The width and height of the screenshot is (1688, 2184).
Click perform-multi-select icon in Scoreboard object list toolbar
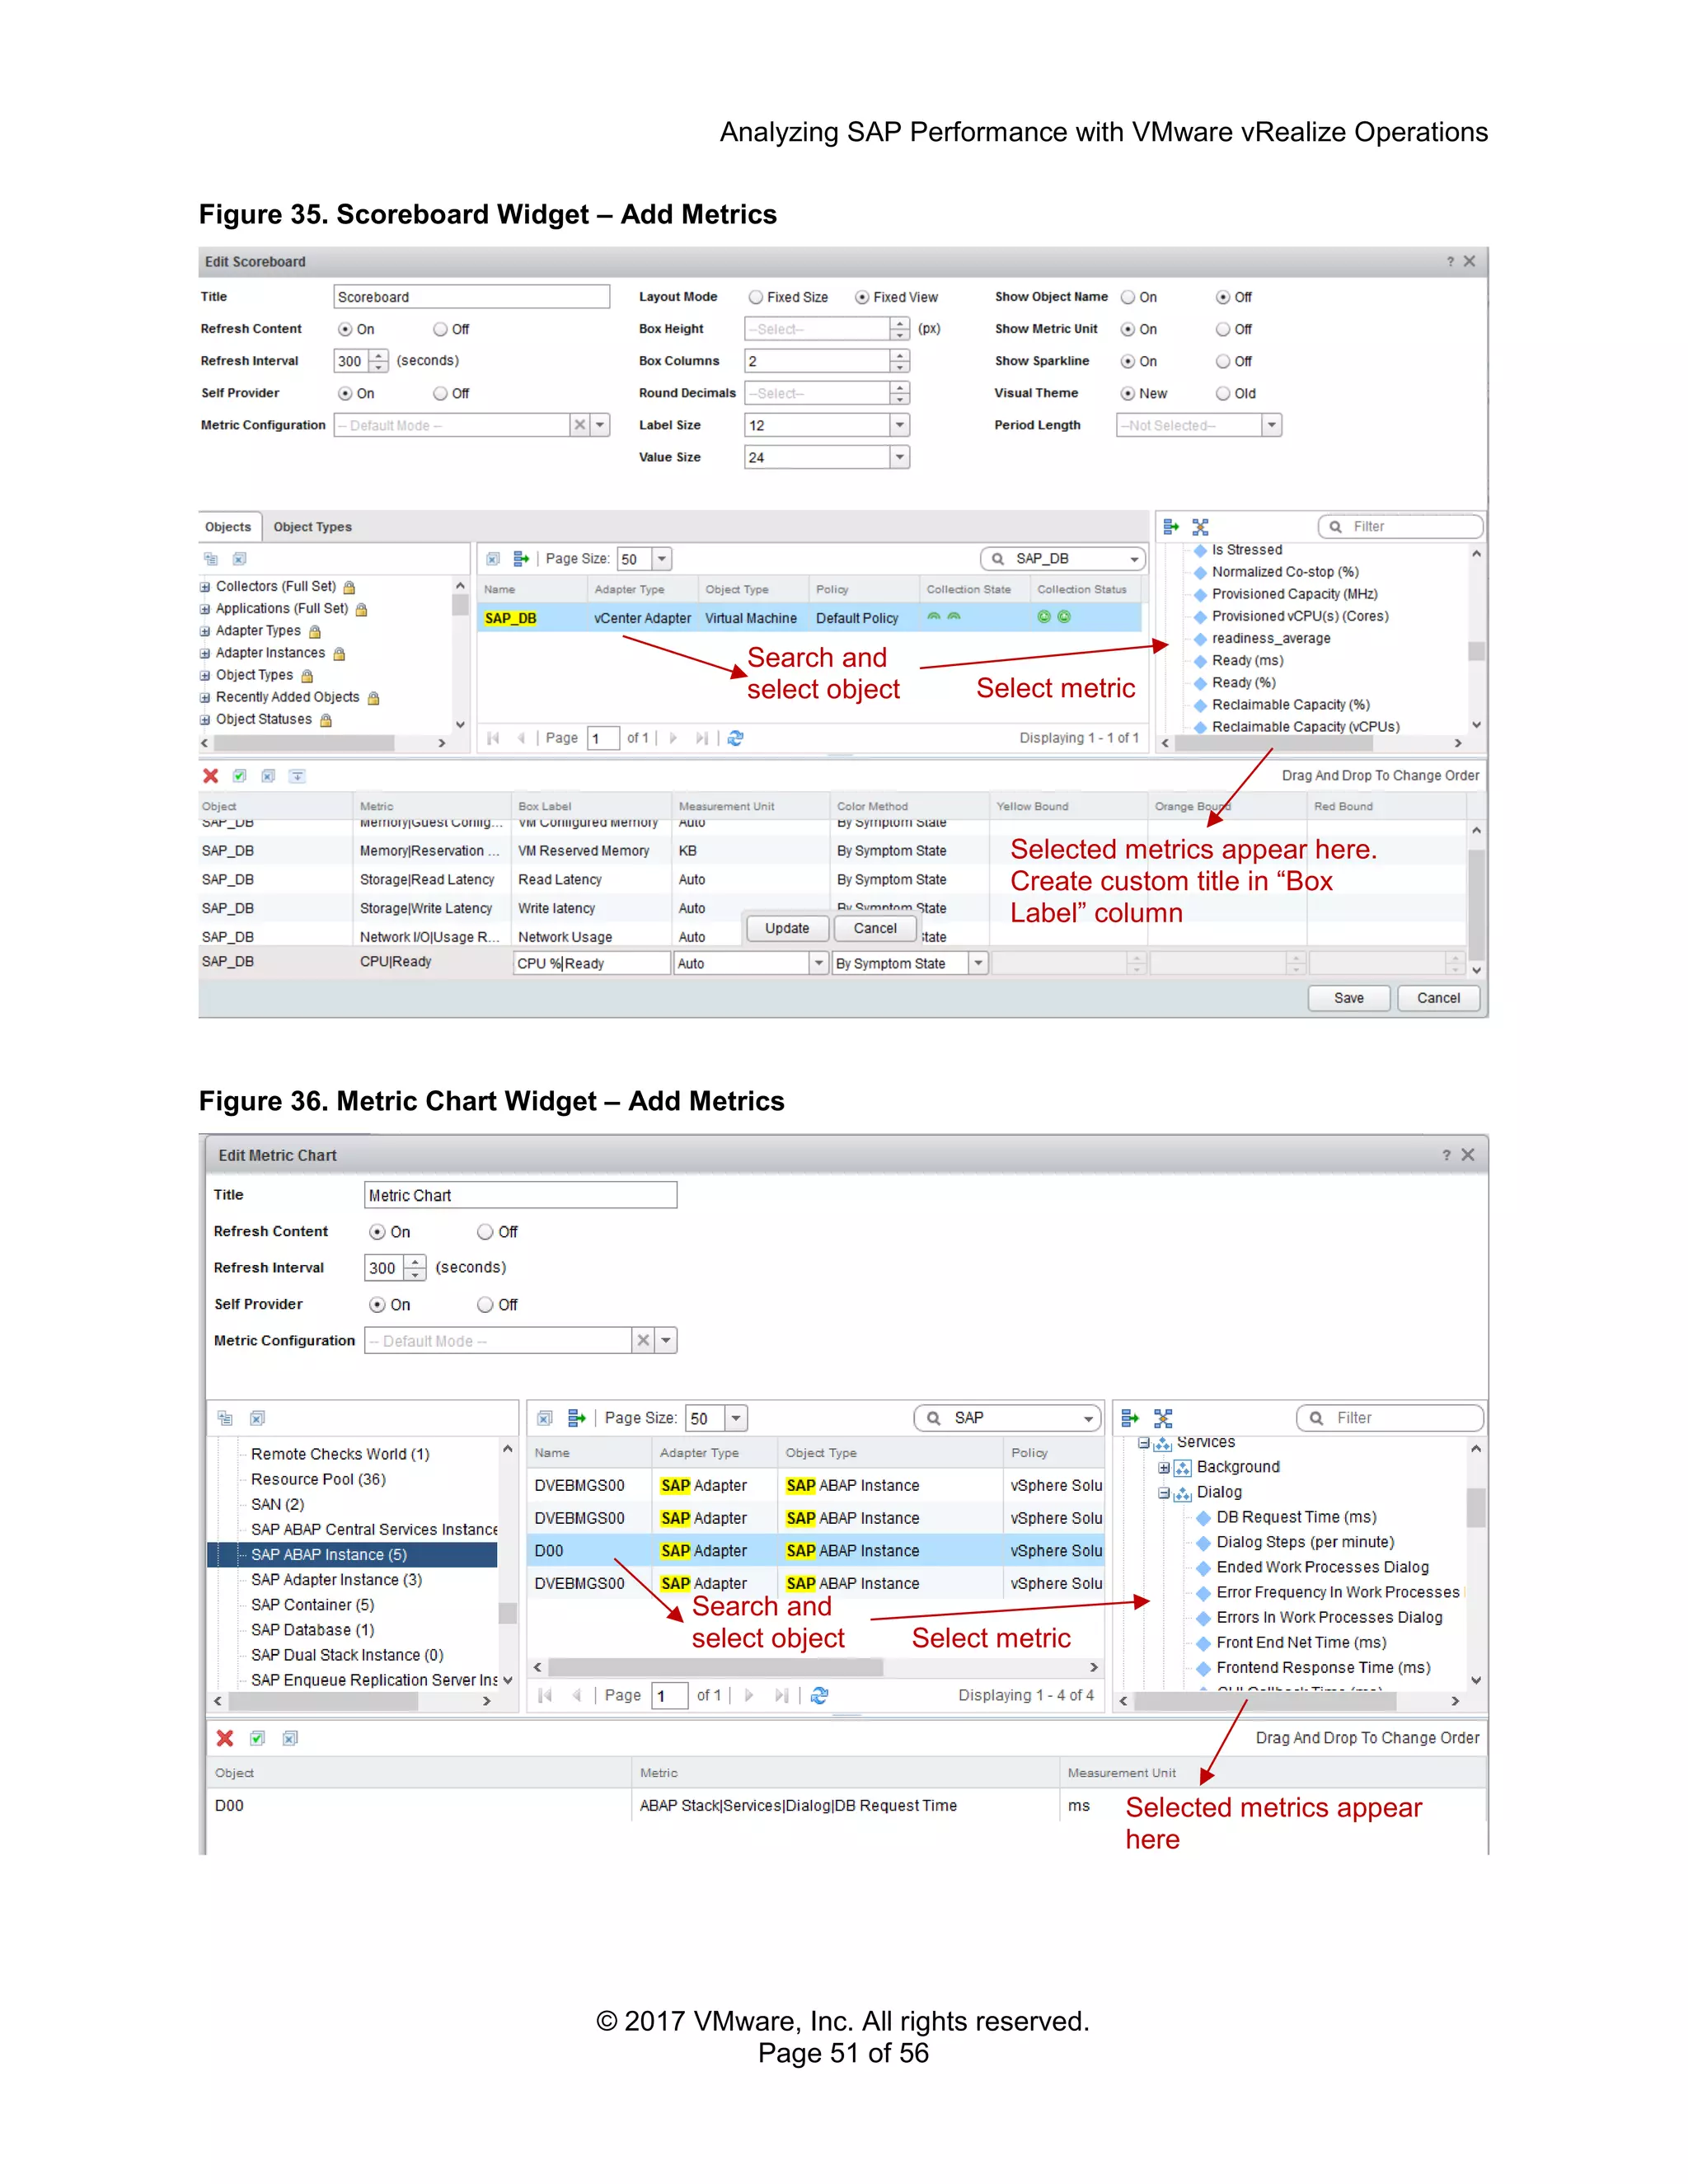point(521,559)
